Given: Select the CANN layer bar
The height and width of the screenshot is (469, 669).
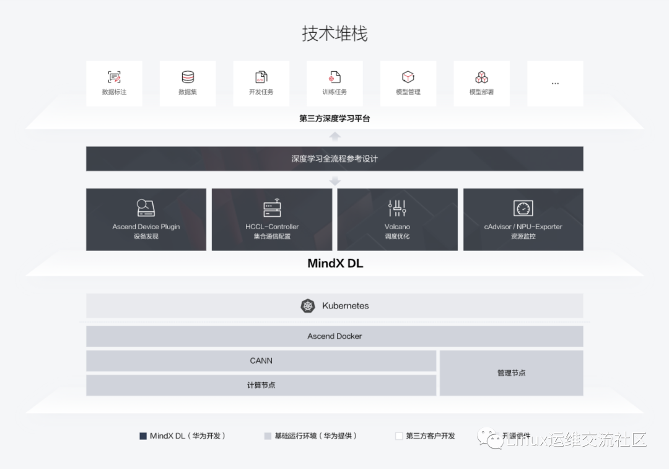Looking at the screenshot, I should click(261, 361).
